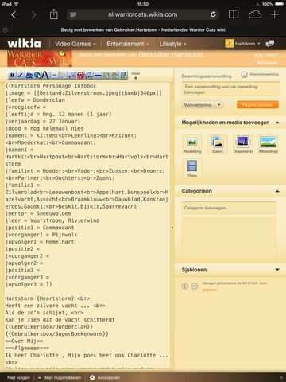Viewport: 286px width, 382px height.
Task: Click the Bewerkingssamenvatting summary field
Action: [230, 89]
